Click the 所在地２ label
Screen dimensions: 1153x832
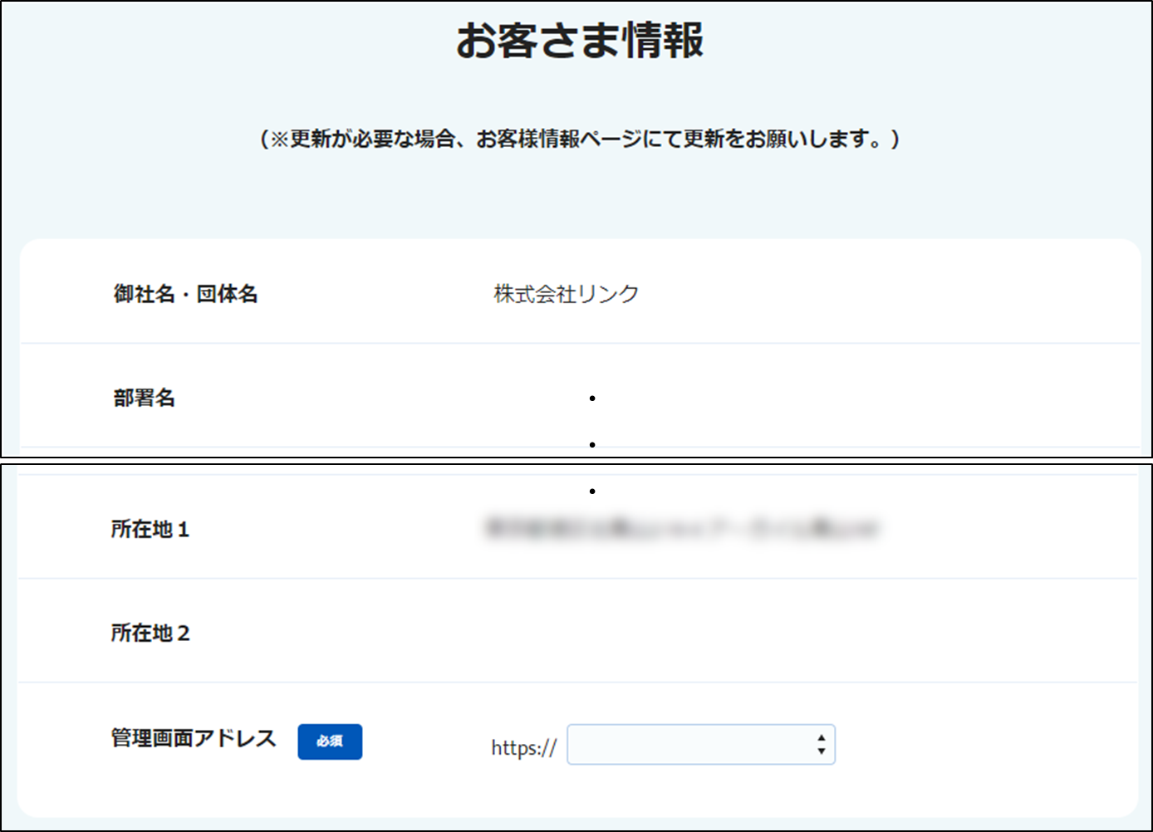pyautogui.click(x=150, y=633)
